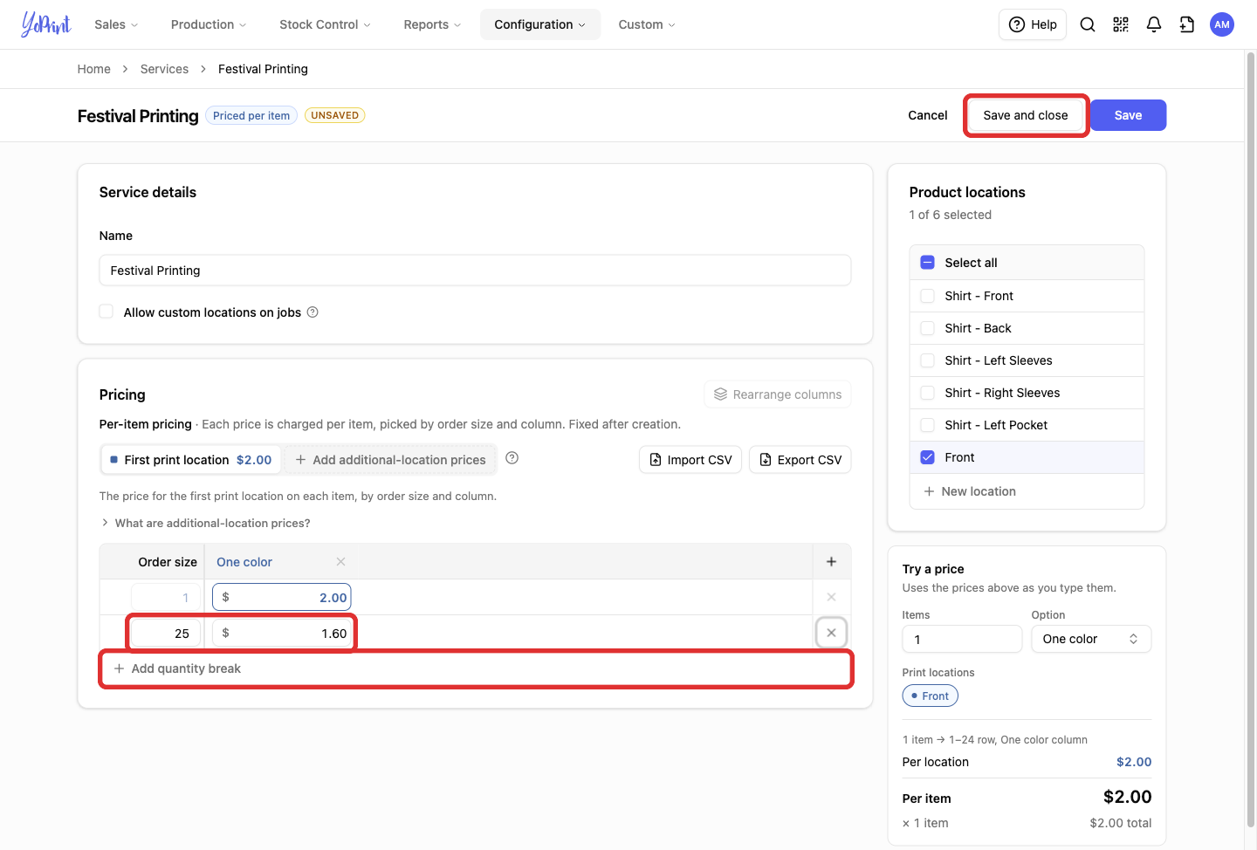Toggle the Select all locations checkbox
Screen dimensions: 1257x850
pyautogui.click(x=928, y=263)
